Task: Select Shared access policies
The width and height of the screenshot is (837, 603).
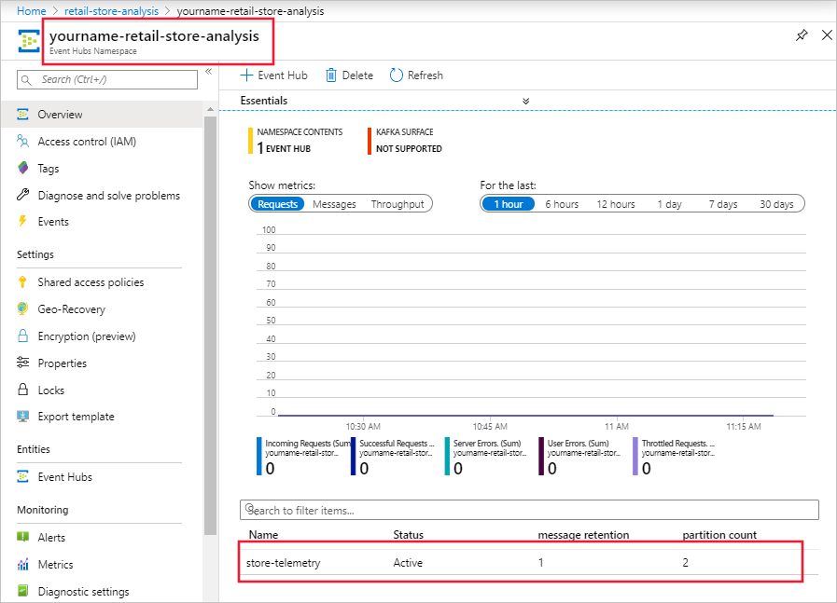Action: pos(81,281)
